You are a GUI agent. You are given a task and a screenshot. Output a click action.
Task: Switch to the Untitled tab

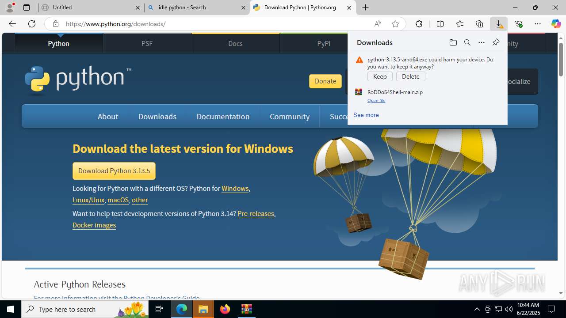point(91,8)
